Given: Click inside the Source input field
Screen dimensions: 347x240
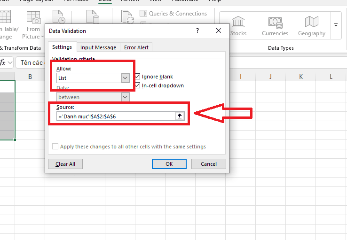Looking at the screenshot, I should click(116, 116).
